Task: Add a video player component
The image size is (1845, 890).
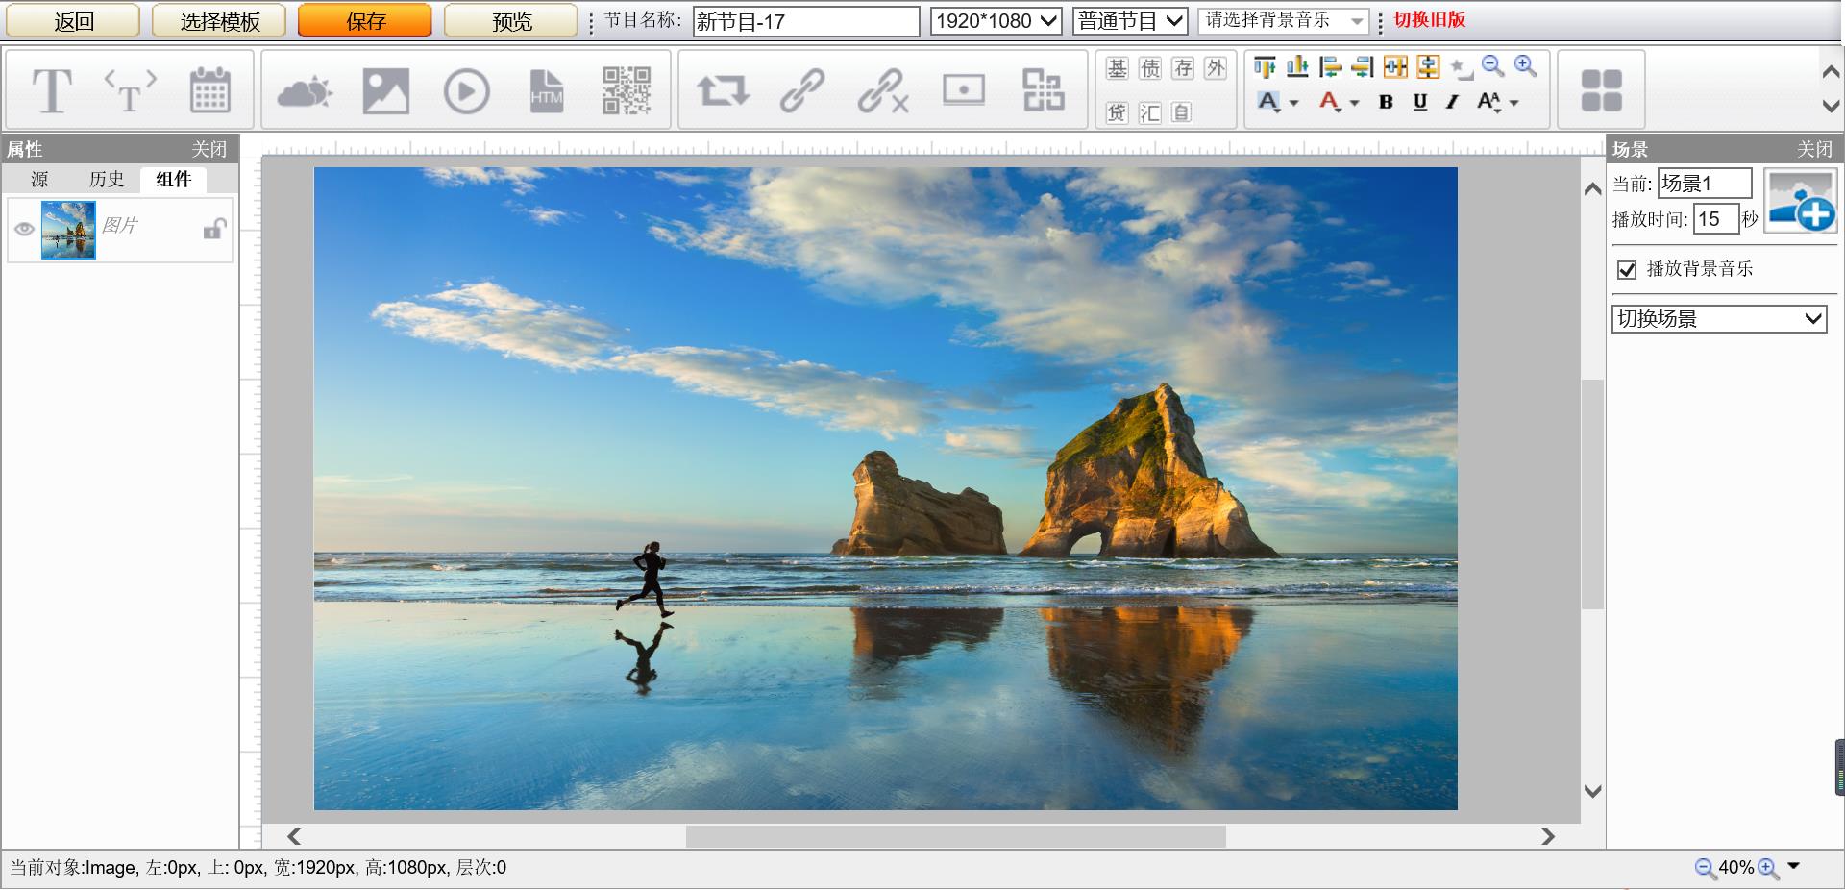Action: [466, 91]
